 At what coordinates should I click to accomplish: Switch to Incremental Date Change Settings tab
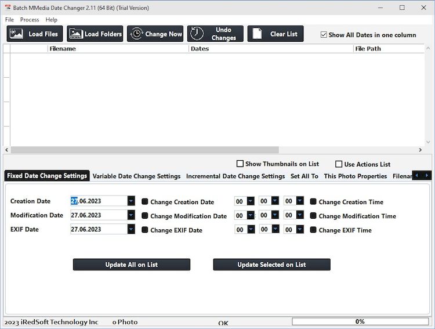coord(235,176)
